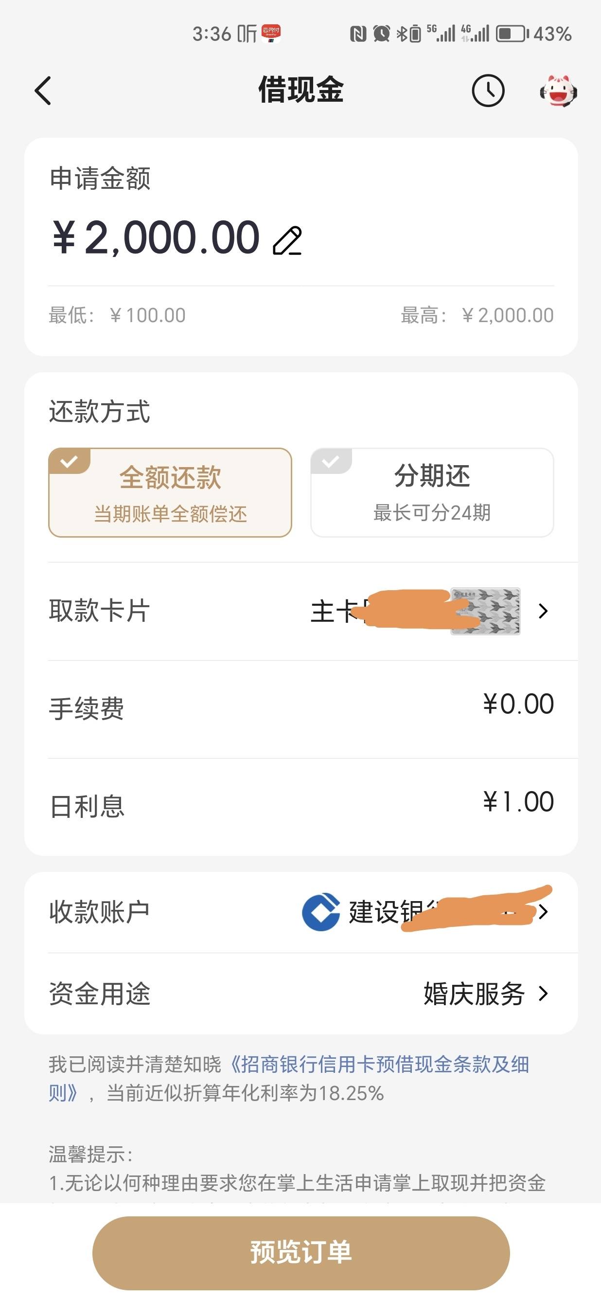The width and height of the screenshot is (601, 1302).
Task: Tap the NFC status bar icon
Action: (358, 34)
